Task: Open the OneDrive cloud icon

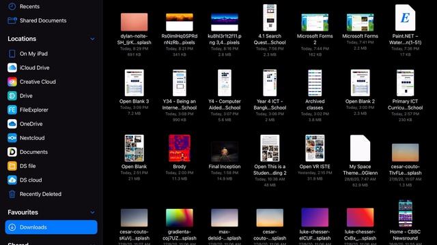Action: click(x=12, y=124)
